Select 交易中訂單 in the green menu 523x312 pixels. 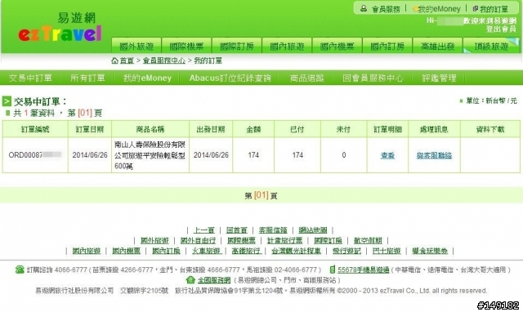click(x=30, y=78)
